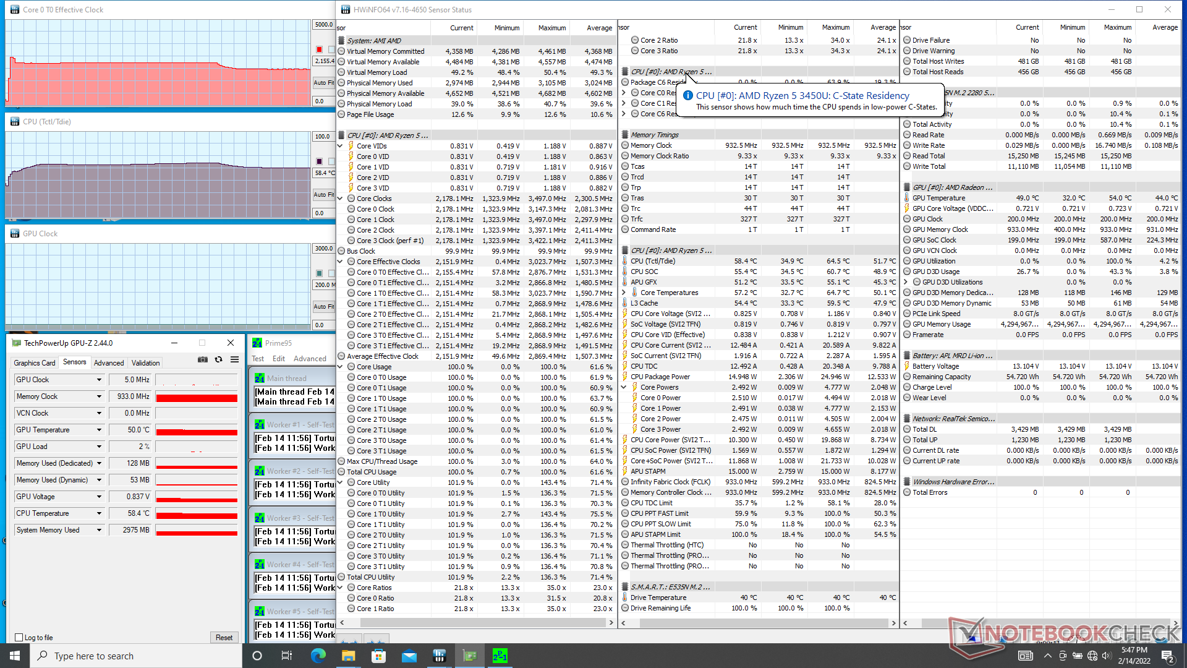Open the Prime95 Test menu
This screenshot has height=668, width=1187.
[x=258, y=359]
